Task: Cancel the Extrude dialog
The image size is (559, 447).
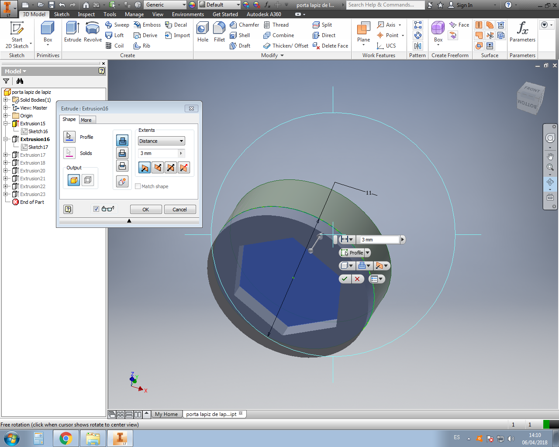Action: coord(179,210)
